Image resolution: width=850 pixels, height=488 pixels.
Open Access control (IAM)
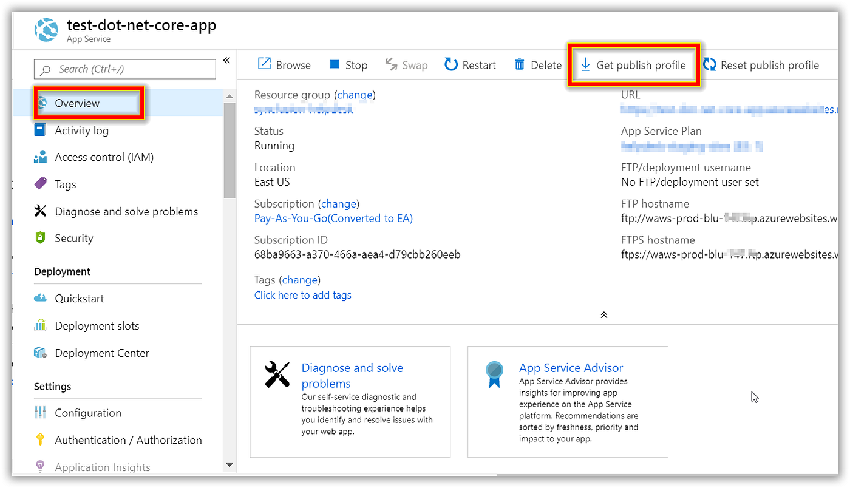(x=104, y=157)
